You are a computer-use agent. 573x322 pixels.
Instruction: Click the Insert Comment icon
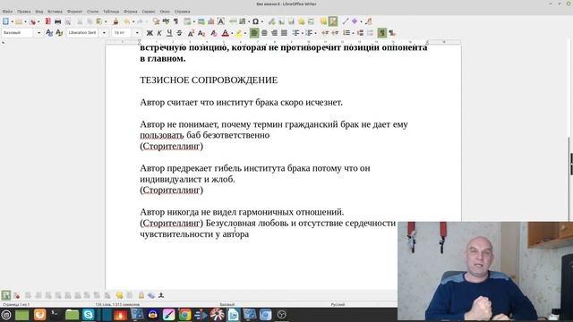(323, 21)
